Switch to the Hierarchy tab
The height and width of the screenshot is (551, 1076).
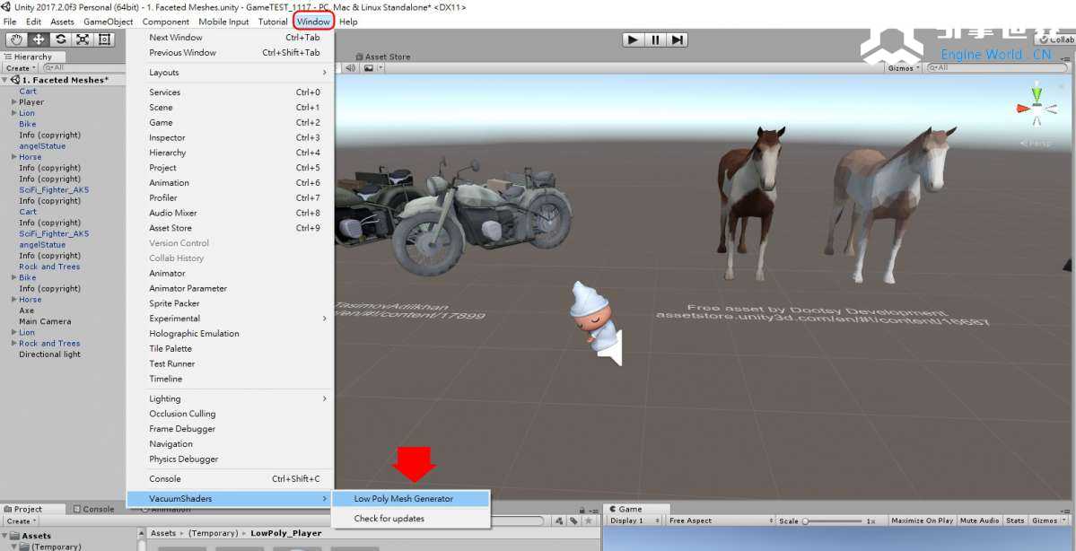33,57
